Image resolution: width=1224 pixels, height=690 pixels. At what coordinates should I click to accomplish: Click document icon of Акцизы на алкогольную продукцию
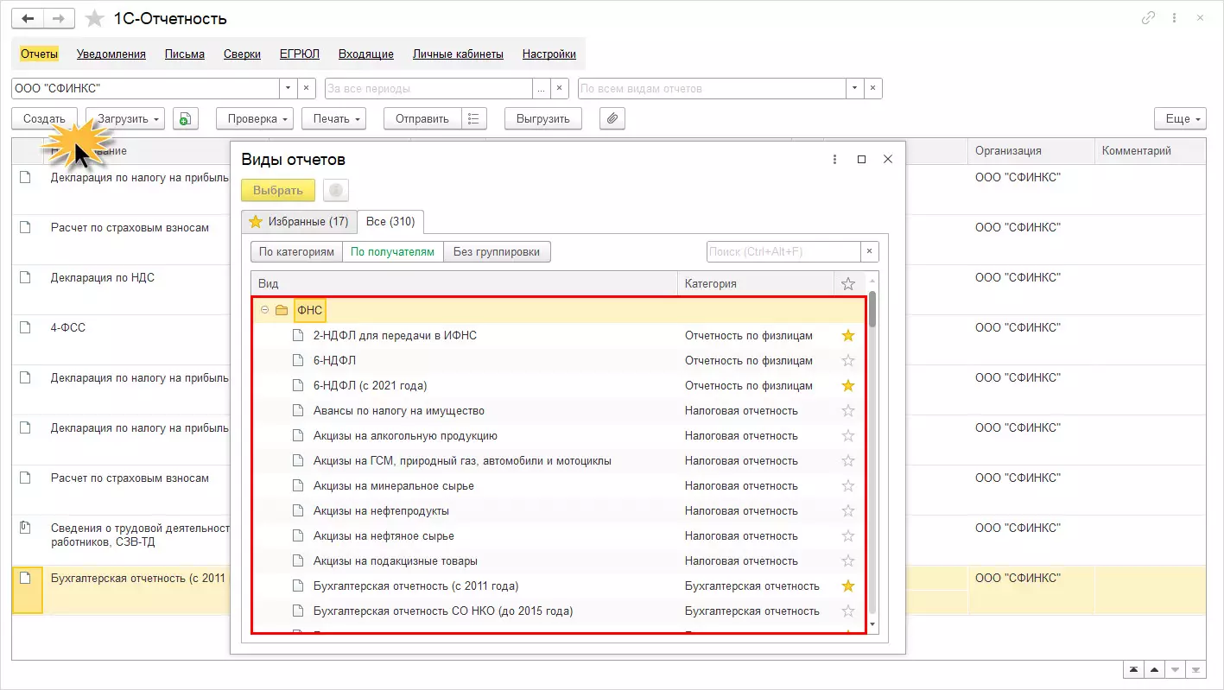pos(298,435)
